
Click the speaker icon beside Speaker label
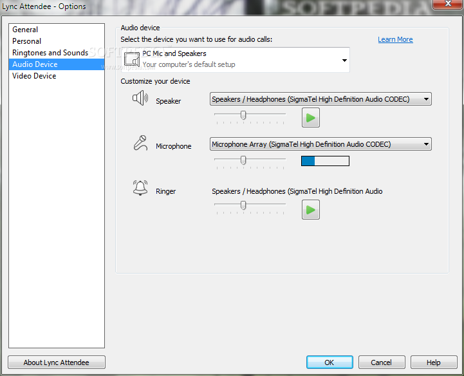click(x=140, y=98)
